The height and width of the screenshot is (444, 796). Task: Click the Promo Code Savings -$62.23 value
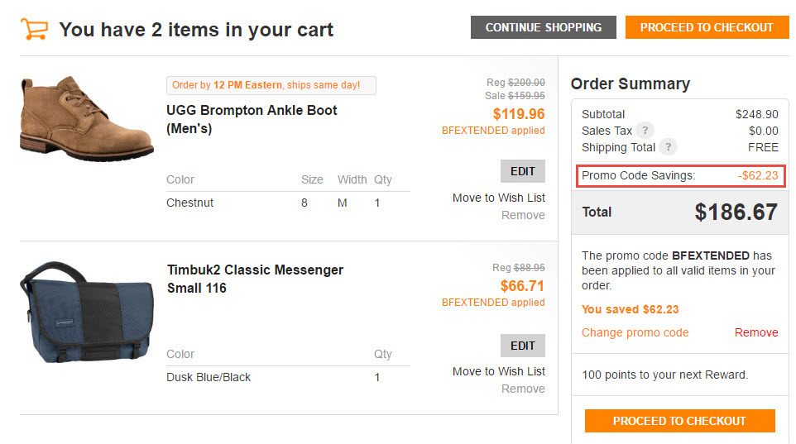(757, 175)
